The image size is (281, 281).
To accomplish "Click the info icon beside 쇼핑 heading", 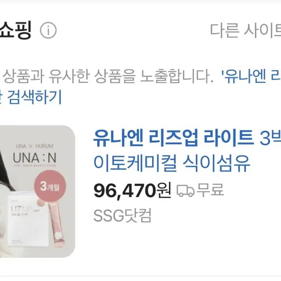I will point(48,30).
